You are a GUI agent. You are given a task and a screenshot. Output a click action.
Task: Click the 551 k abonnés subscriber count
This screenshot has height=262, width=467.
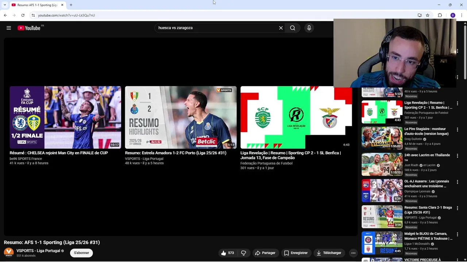pyautogui.click(x=26, y=256)
